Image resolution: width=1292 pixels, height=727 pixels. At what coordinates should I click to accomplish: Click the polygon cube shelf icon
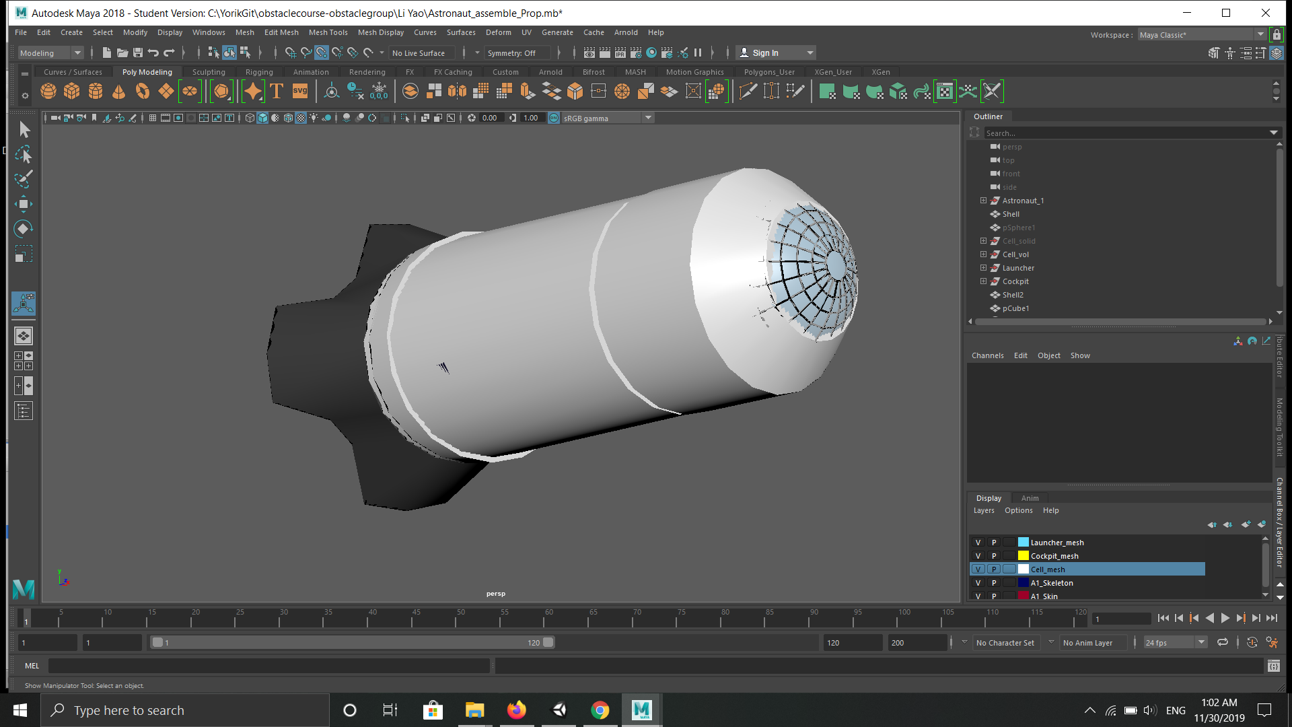71,91
